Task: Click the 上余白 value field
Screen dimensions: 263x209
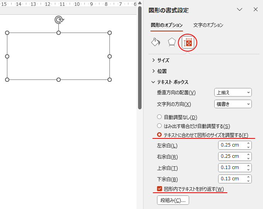Action: (x=232, y=168)
